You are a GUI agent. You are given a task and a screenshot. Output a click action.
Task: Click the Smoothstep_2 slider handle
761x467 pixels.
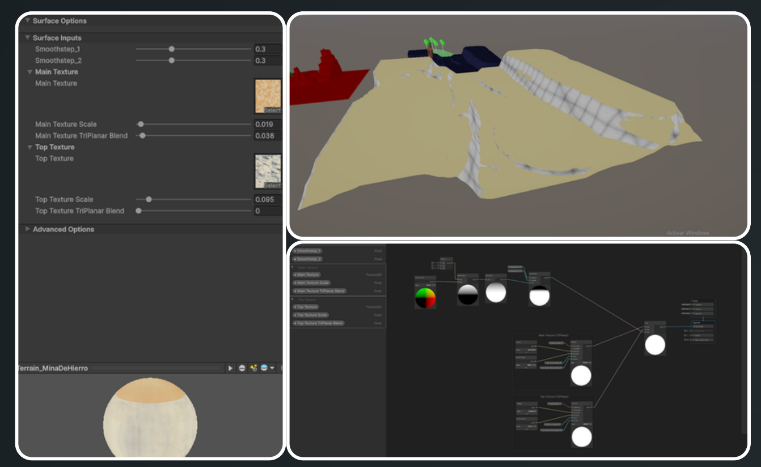172,61
